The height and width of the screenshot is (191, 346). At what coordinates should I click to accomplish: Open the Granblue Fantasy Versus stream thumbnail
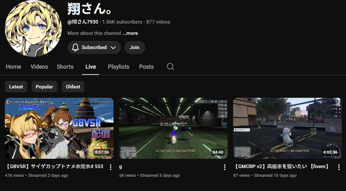[x=59, y=128]
